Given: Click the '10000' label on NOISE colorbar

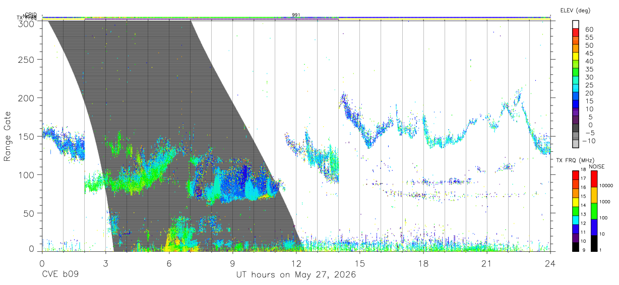Looking at the screenshot, I should (x=606, y=186).
